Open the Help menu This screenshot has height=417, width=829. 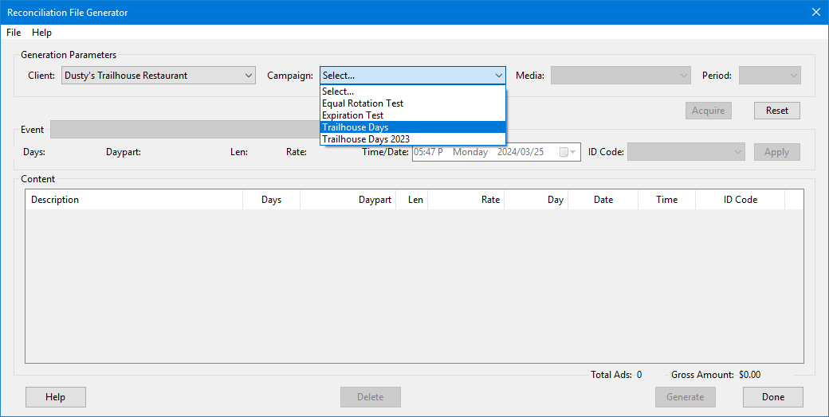[41, 33]
